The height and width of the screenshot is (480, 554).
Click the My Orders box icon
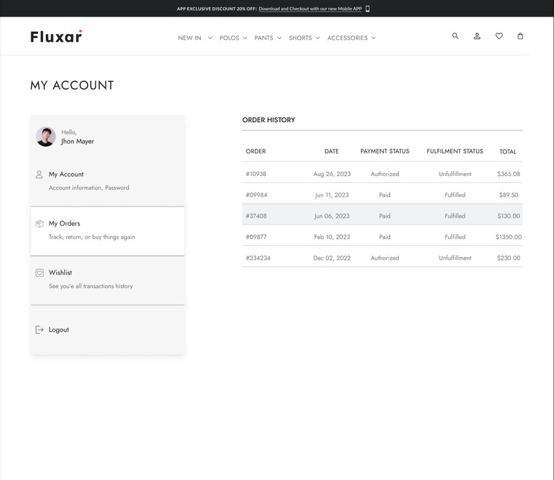39,224
